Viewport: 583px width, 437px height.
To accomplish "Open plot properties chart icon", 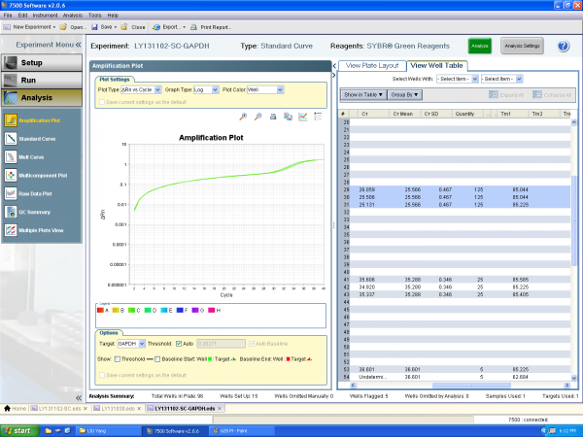I will point(303,117).
